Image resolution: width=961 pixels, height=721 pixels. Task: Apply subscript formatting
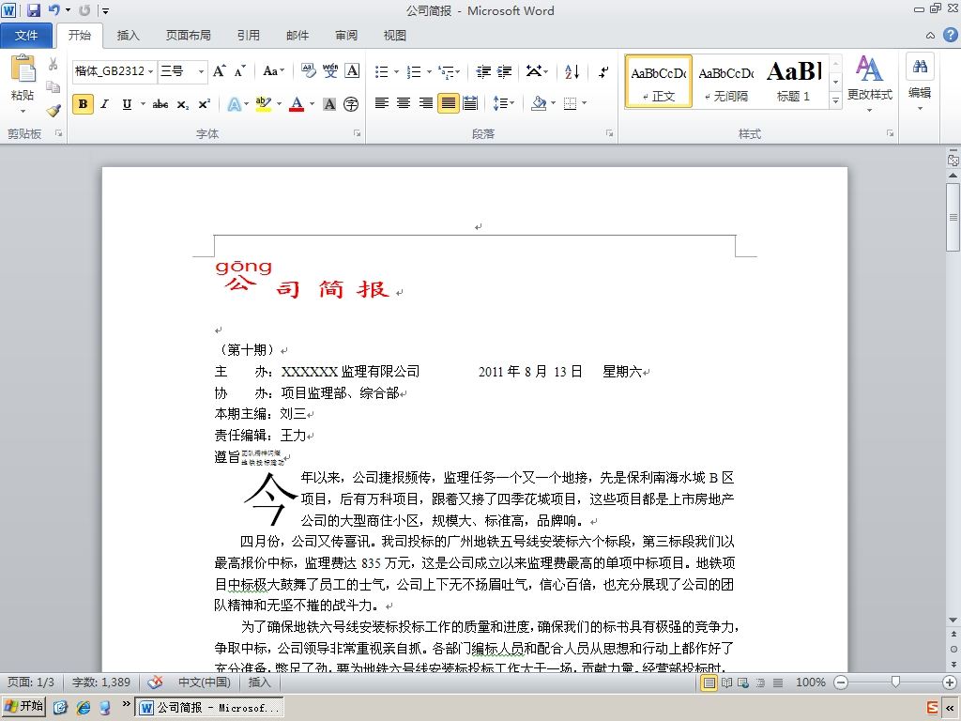pyautogui.click(x=183, y=104)
